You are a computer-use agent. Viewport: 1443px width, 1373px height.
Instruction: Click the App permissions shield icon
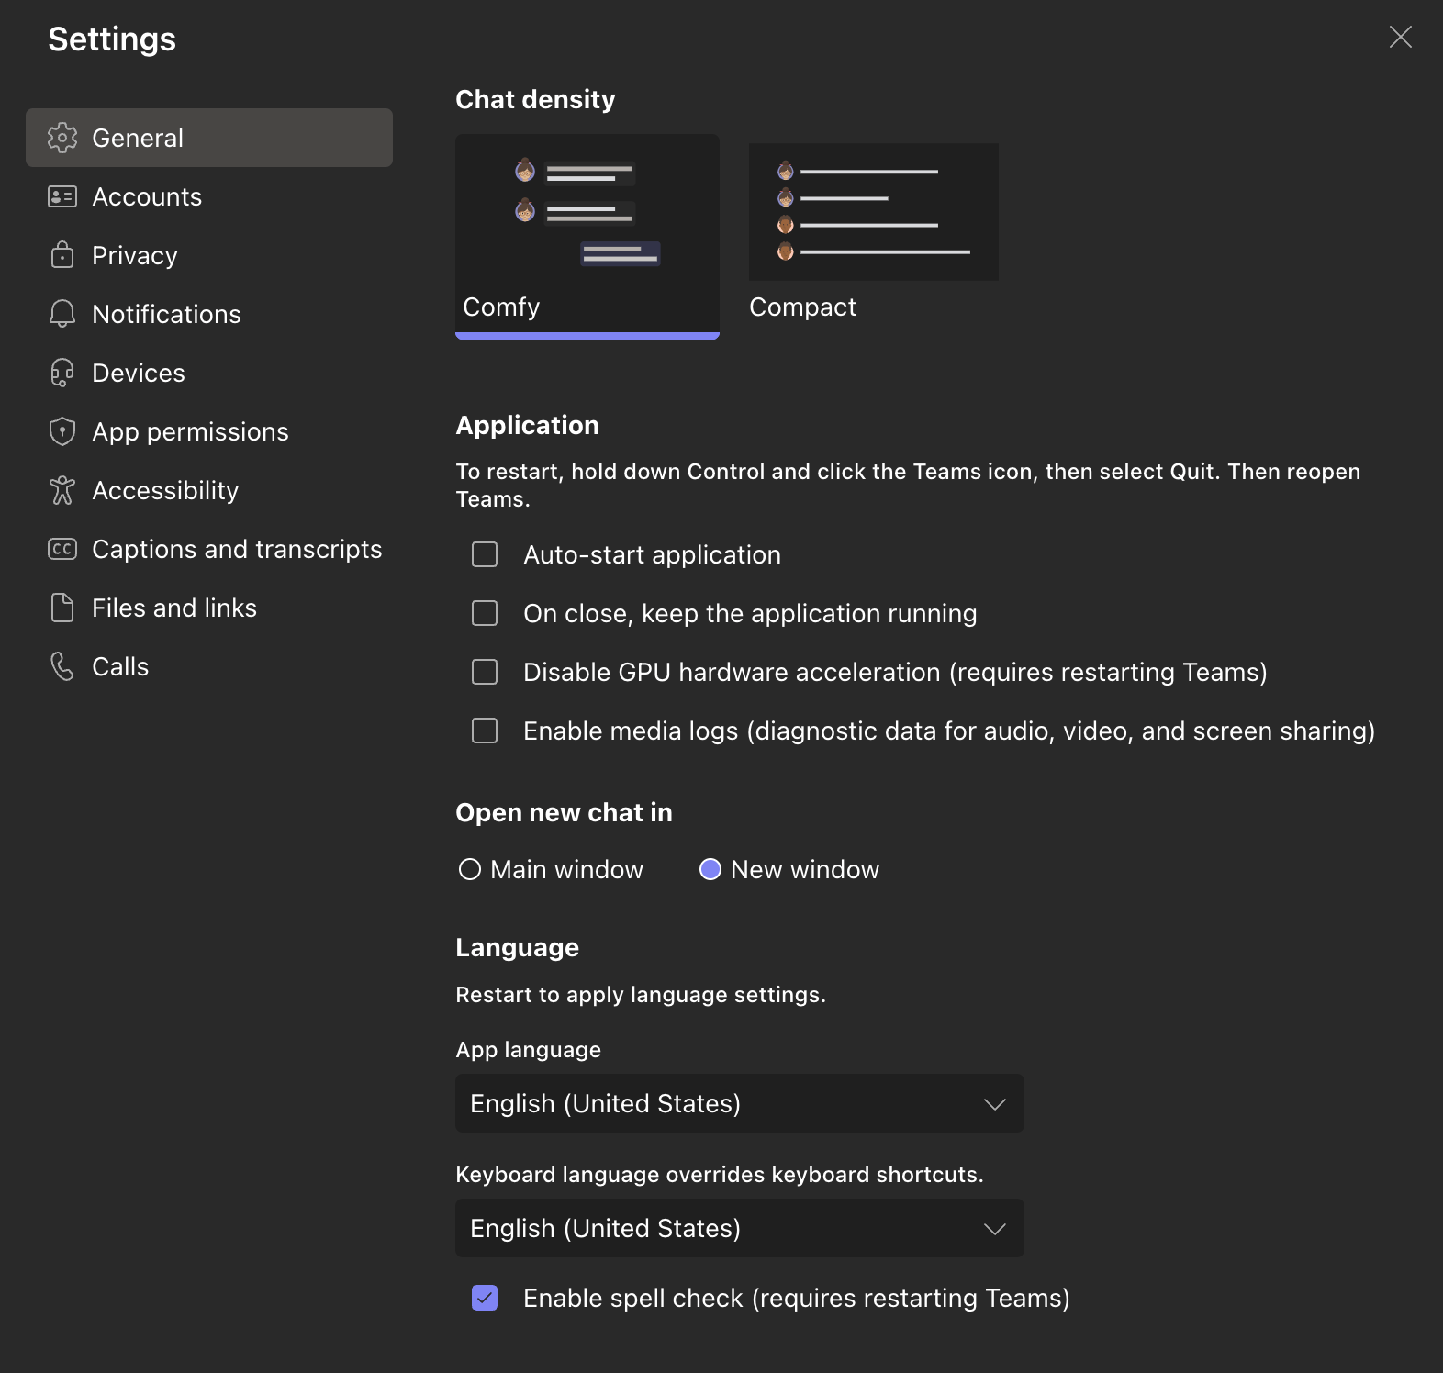point(62,431)
